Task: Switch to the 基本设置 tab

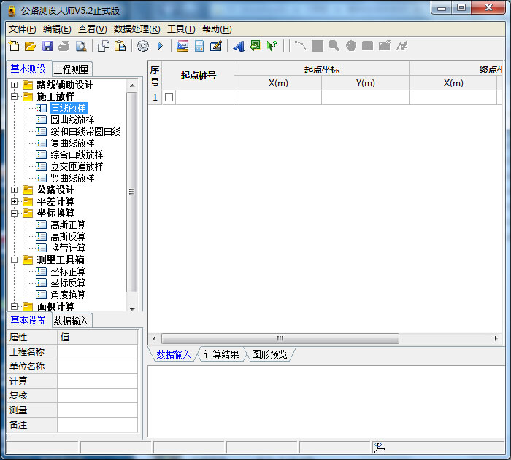Action: click(28, 320)
